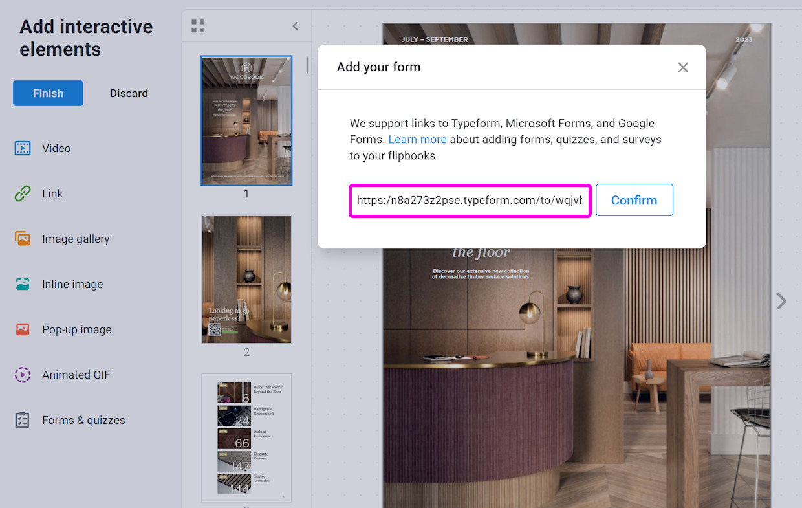Select the Link chain icon
This screenshot has height=508, width=802.
(23, 193)
